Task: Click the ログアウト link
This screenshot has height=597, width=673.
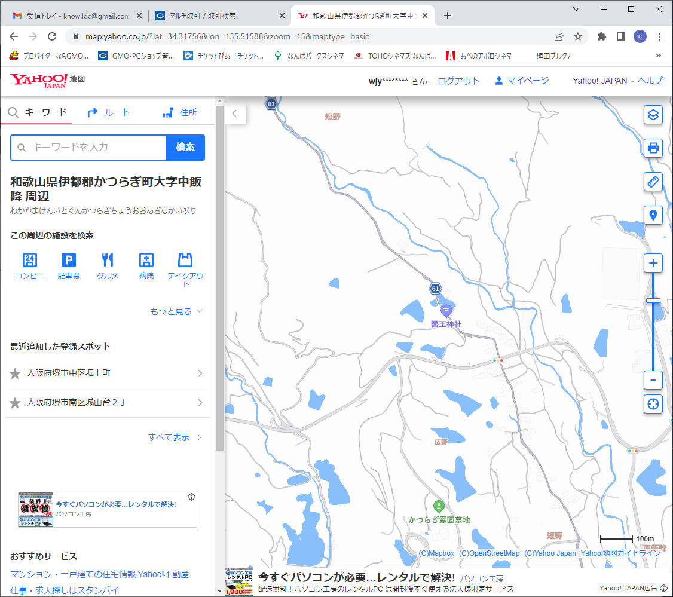Action: coord(458,81)
